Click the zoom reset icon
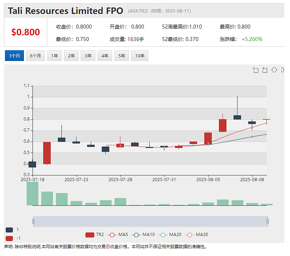Viewport: 290px width, 256px height. tap(265, 70)
